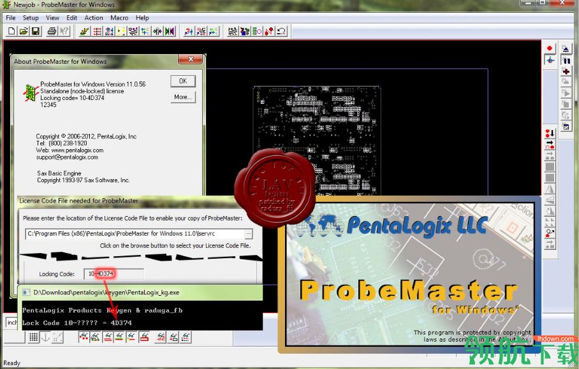Click the glasses with red dots view icon
The image size is (579, 369).
[x=84, y=337]
